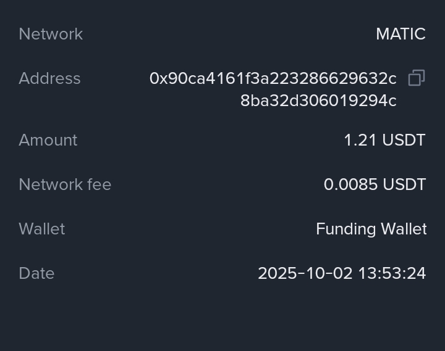Click the Network label
The width and height of the screenshot is (445, 351).
(51, 34)
